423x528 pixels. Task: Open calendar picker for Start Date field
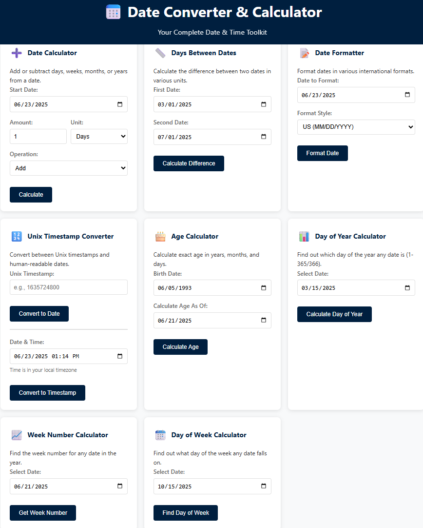[120, 104]
